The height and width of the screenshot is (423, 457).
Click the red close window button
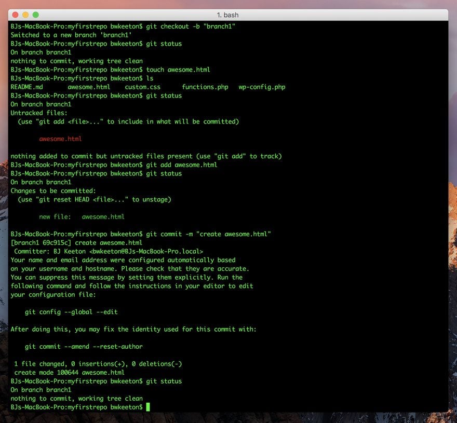pos(16,15)
